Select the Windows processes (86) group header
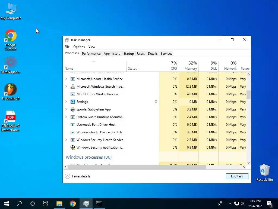This screenshot has height=209, width=278. click(x=89, y=157)
